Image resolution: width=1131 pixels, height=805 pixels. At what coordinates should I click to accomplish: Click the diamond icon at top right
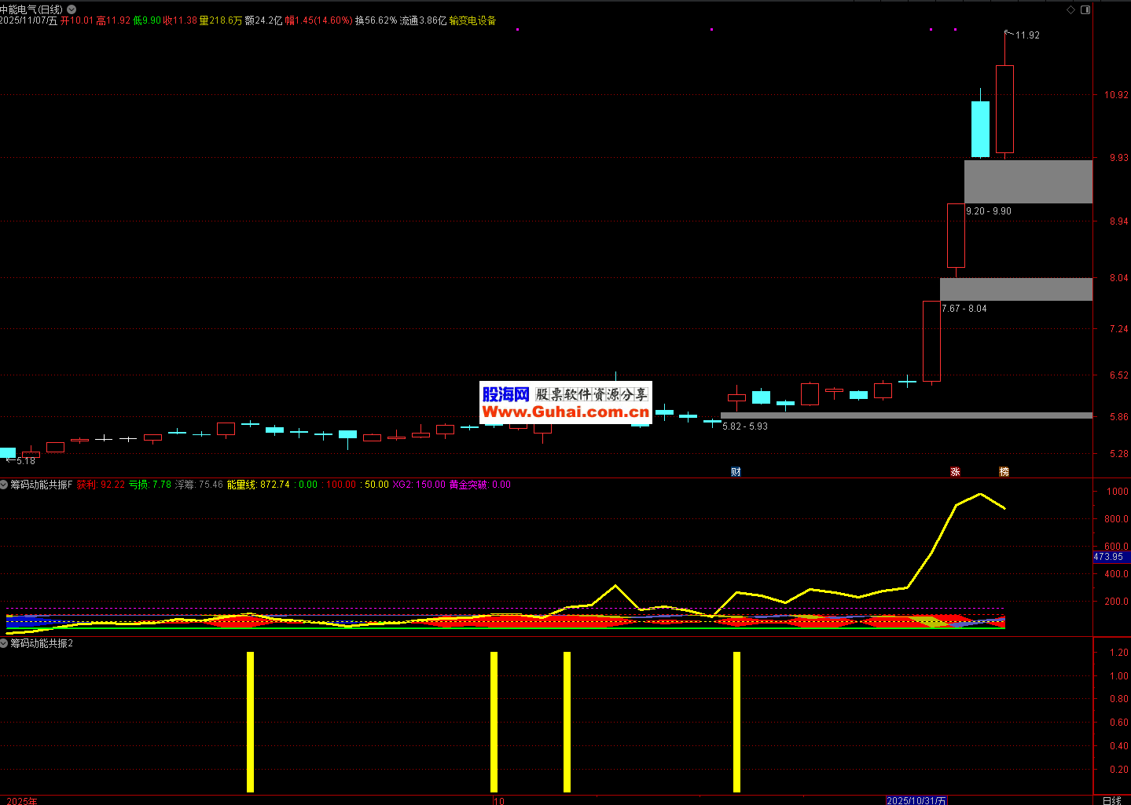coord(1070,9)
